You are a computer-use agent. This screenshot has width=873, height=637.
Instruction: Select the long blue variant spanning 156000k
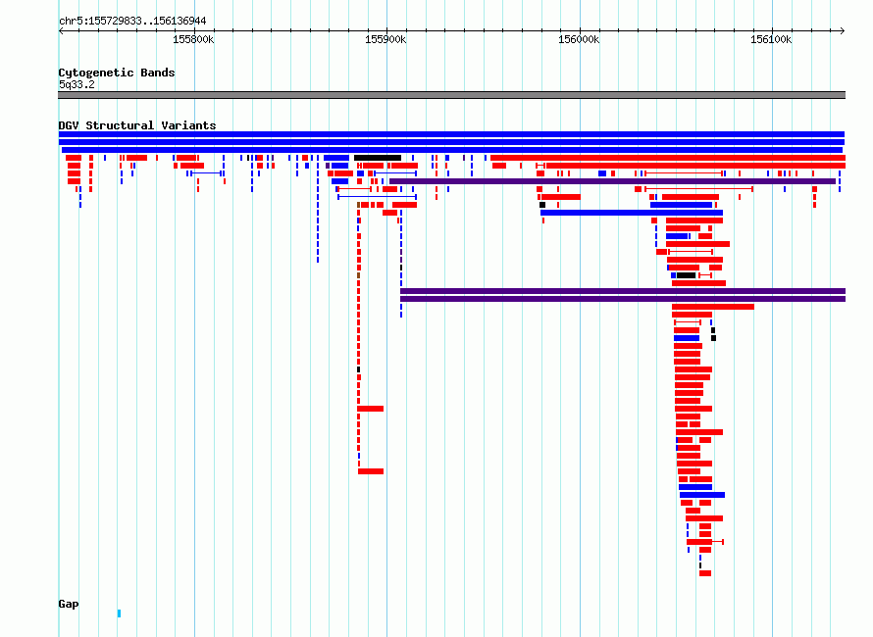[x=632, y=213]
